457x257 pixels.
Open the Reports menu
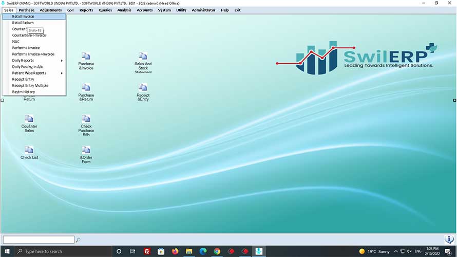click(x=86, y=10)
